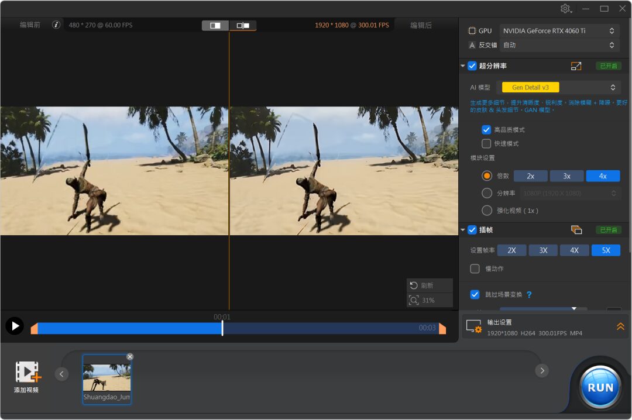Click the after-editing preview image
This screenshot has width=632, height=420.
344,171
